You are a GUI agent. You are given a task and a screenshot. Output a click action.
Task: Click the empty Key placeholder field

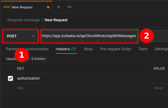(83, 88)
